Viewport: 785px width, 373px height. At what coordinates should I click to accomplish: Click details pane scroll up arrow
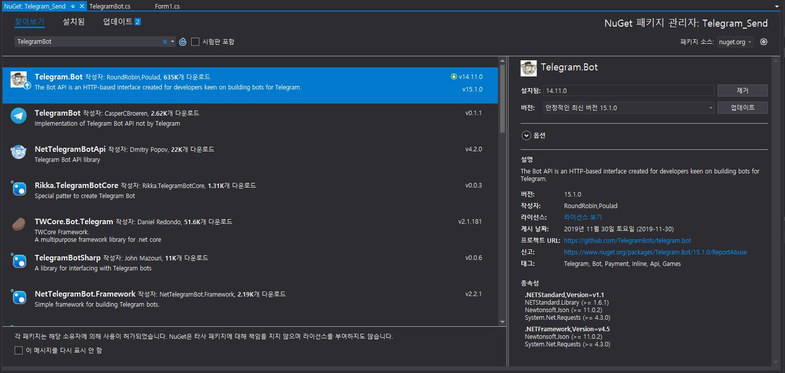774,60
